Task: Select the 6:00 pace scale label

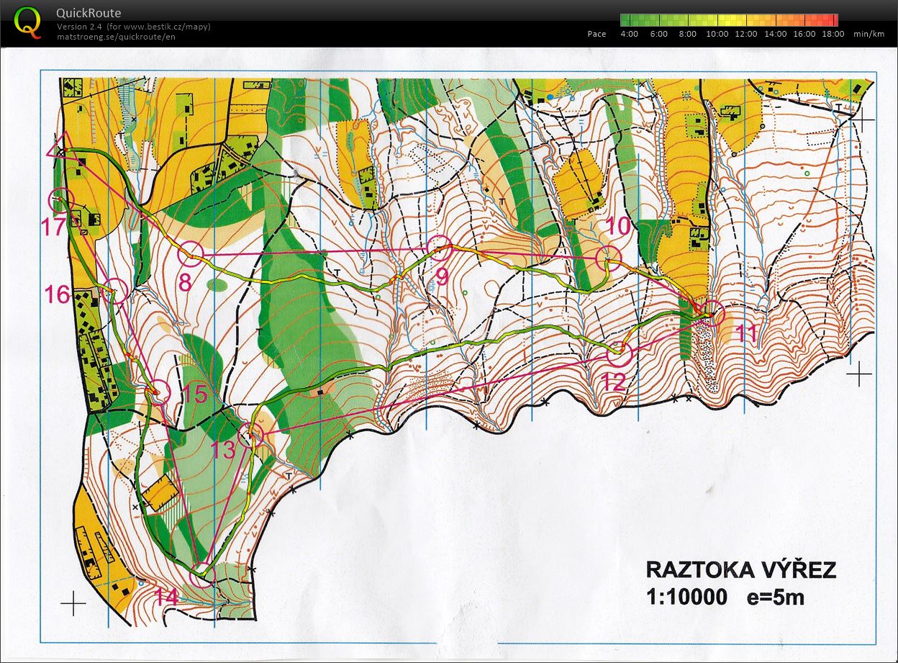Action: click(658, 34)
